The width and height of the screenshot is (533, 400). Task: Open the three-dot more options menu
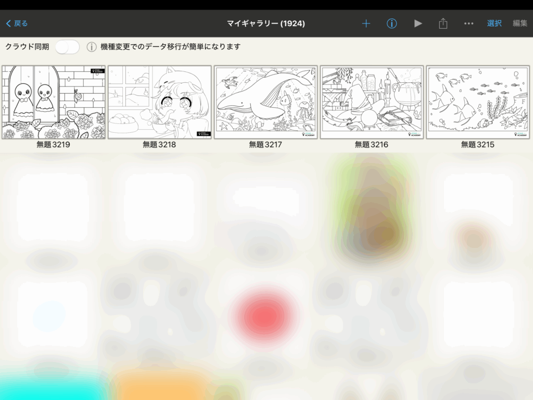[468, 23]
